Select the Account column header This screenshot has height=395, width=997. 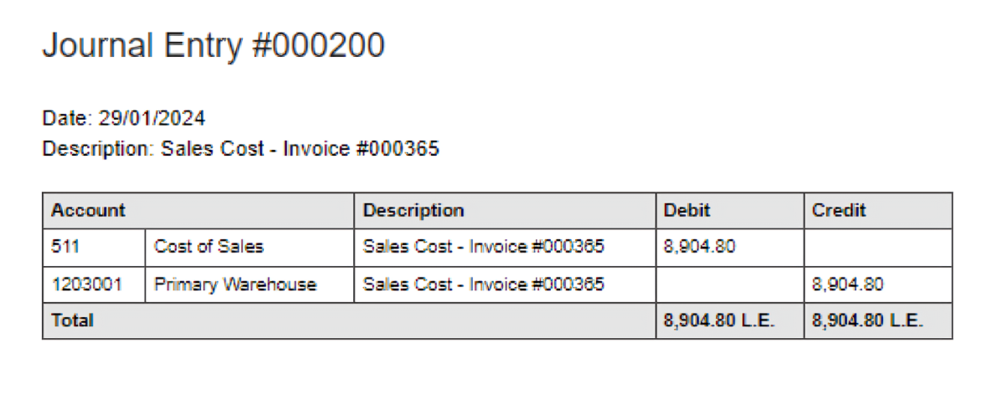point(88,211)
